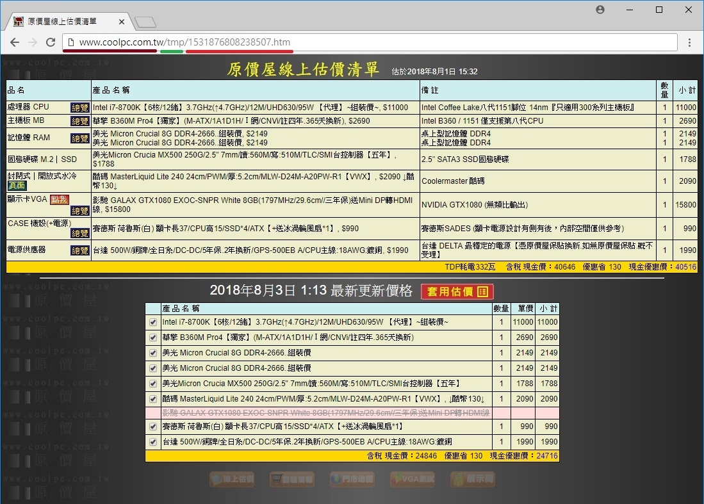
Task: Click the 備註 column header
Action: pyautogui.click(x=430, y=90)
